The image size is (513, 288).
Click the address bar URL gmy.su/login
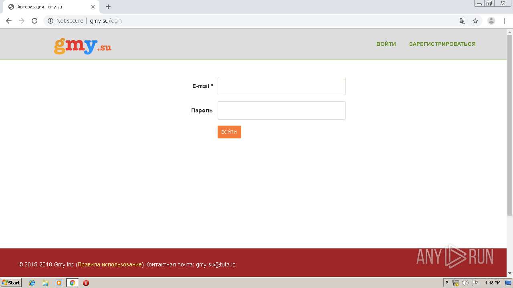[x=106, y=21]
